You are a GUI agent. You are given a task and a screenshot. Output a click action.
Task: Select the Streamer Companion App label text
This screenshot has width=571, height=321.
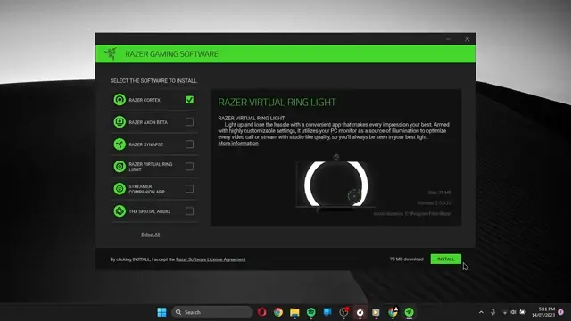pyautogui.click(x=146, y=189)
